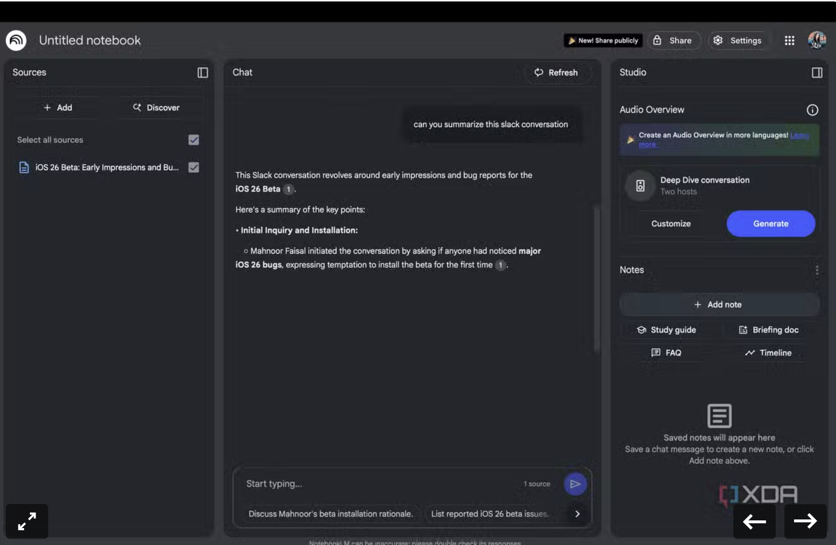The height and width of the screenshot is (545, 836).
Task: Click Add note button
Action: click(719, 304)
